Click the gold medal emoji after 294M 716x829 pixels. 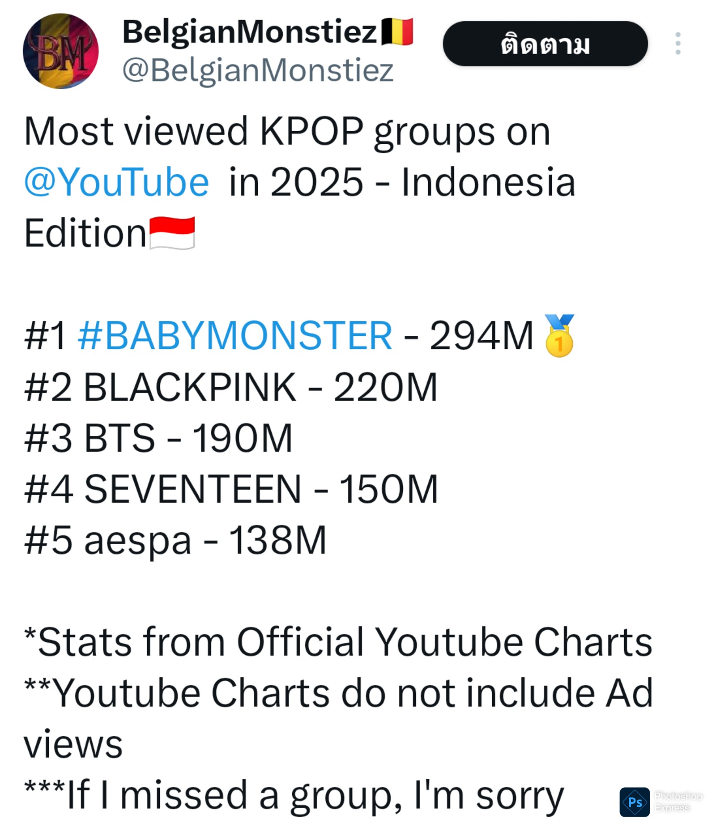(x=559, y=336)
